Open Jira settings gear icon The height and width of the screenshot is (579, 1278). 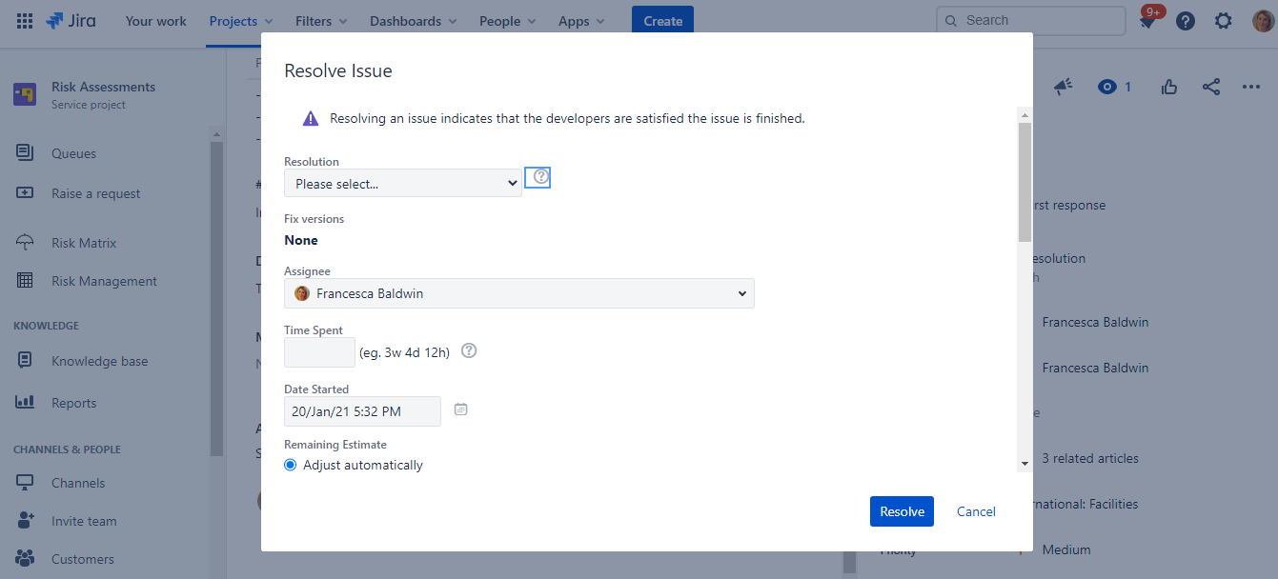pos(1224,21)
